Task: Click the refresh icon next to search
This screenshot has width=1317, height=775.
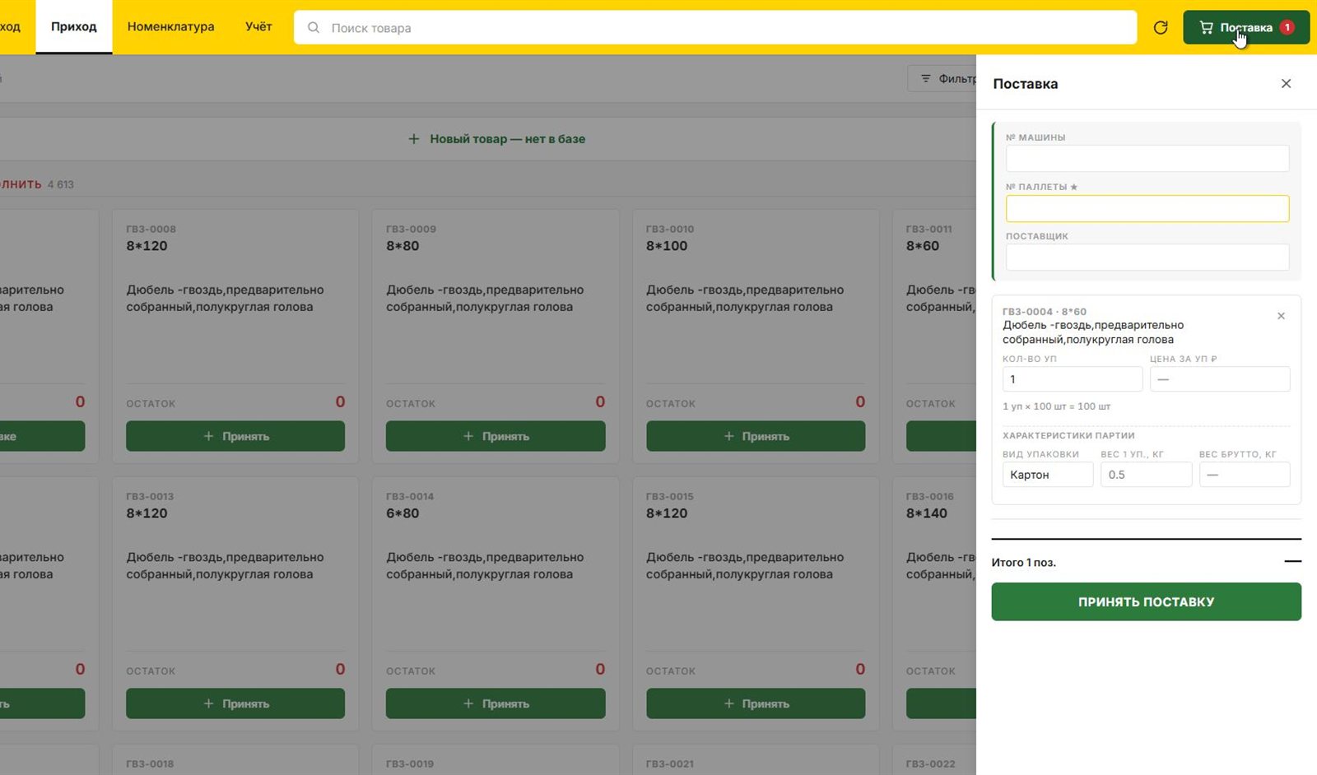Action: 1161,27
